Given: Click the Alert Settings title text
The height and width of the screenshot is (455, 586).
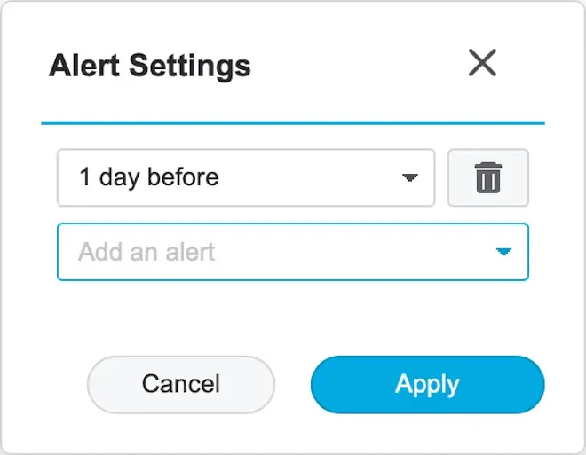Looking at the screenshot, I should (150, 65).
